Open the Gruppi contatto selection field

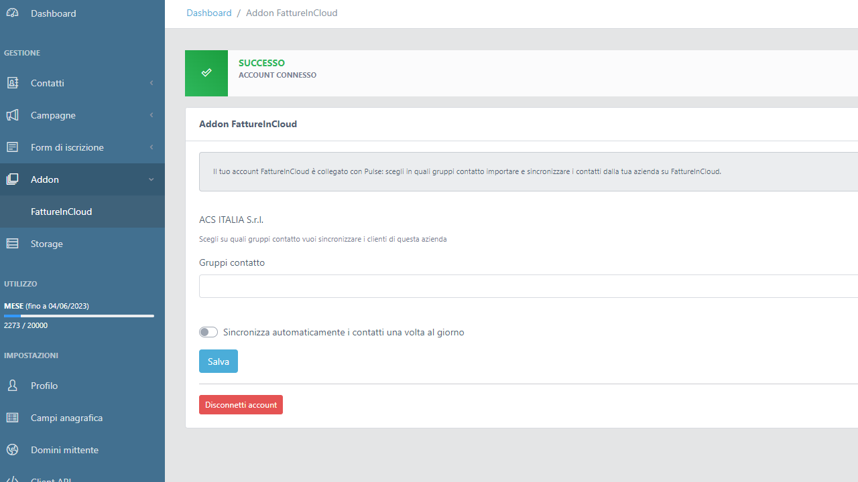(528, 286)
